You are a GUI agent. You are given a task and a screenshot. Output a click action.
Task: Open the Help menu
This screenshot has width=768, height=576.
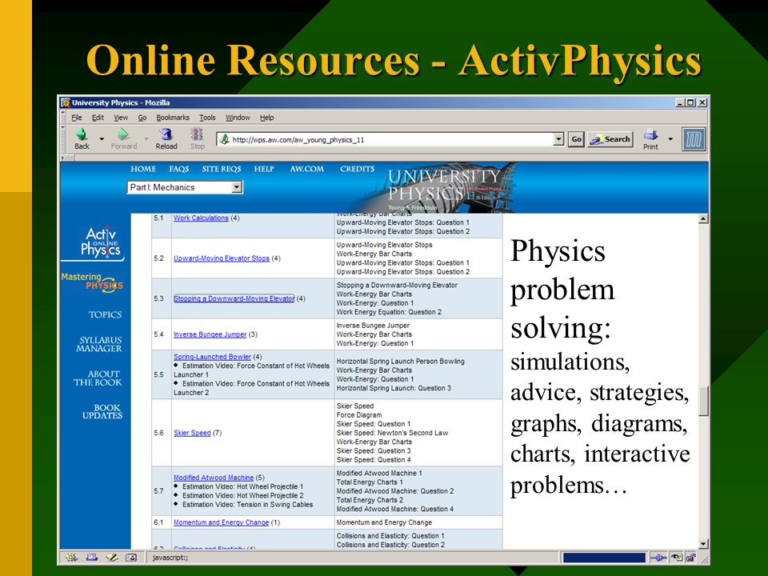[266, 118]
